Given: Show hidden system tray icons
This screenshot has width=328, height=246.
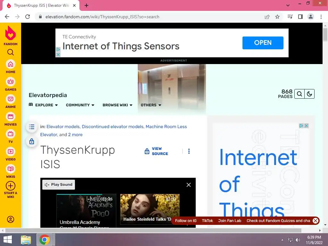Looking at the screenshot, I should (283, 240).
